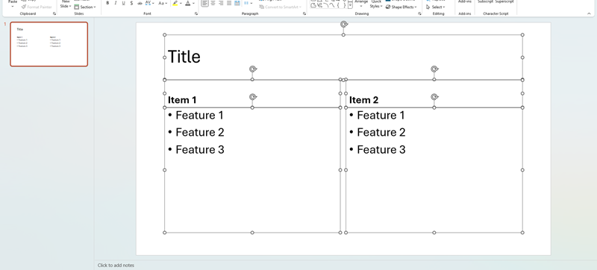
Task: Toggle strikethrough formatting
Action: [x=140, y=3]
